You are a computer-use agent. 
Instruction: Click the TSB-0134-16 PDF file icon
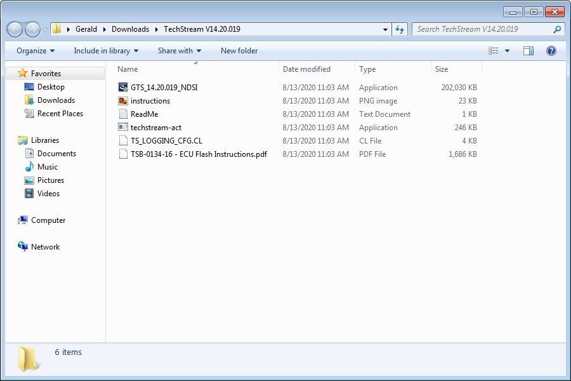(123, 154)
